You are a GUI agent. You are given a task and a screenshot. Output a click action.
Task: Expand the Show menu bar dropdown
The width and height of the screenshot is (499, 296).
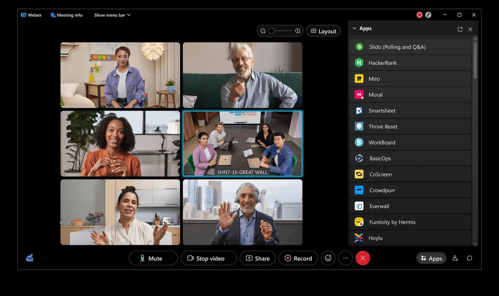coord(112,15)
